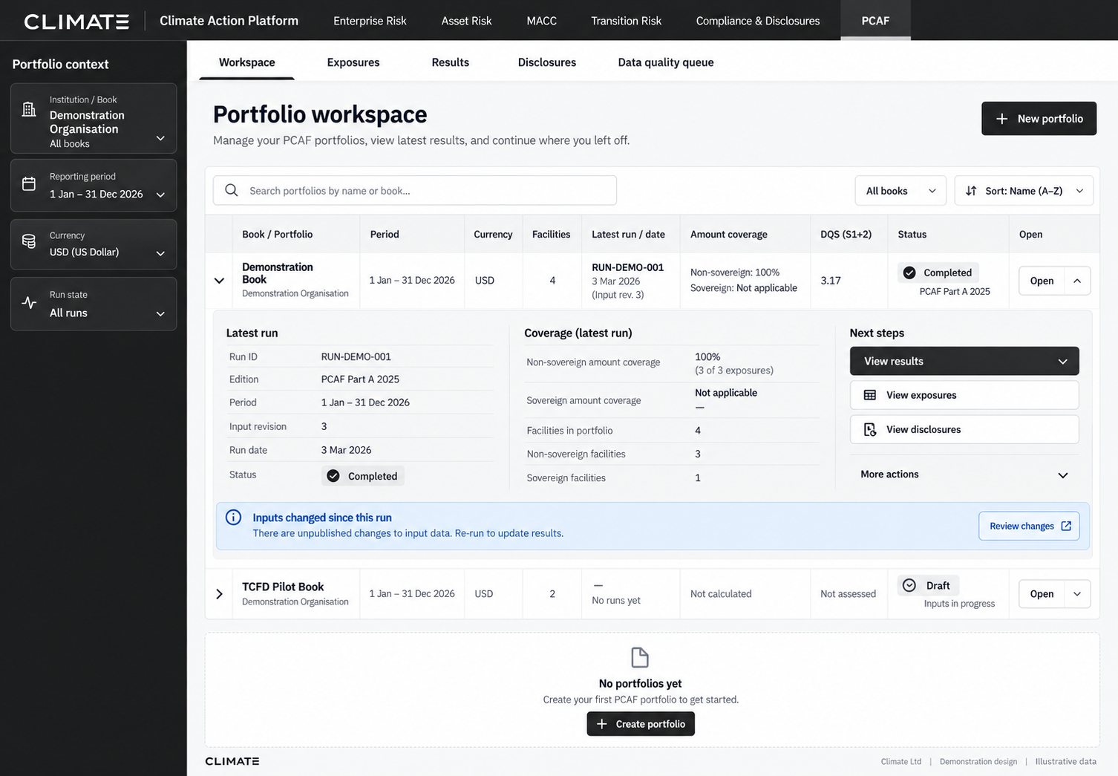Image resolution: width=1118 pixels, height=776 pixels.
Task: Click the external link icon on Review changes
Action: pos(1066,526)
